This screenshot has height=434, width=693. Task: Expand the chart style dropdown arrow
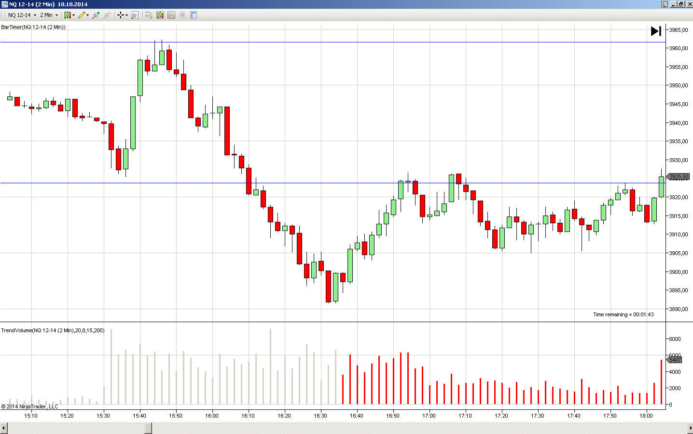73,15
